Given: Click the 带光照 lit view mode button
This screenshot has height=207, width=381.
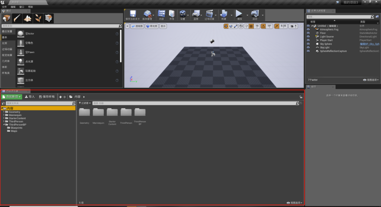Looking at the screenshot, I should coord(152,26).
